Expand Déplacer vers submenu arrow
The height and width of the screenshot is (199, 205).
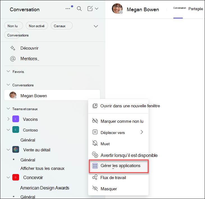click(x=142, y=132)
